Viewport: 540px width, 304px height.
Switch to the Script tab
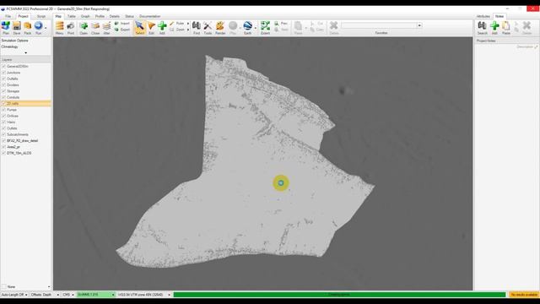[41, 16]
